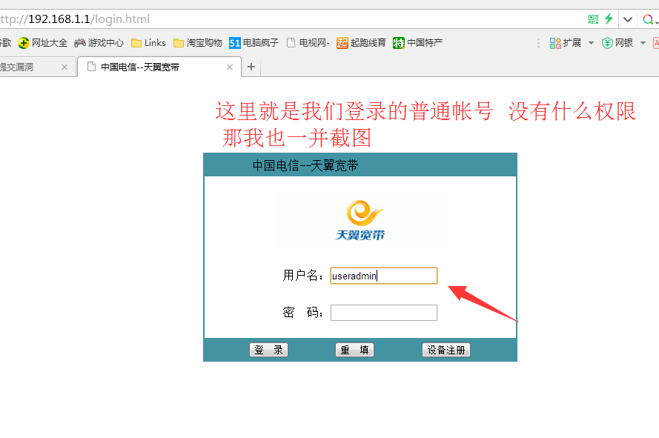Select the 中国电信--天翼宽带 tab

point(159,67)
